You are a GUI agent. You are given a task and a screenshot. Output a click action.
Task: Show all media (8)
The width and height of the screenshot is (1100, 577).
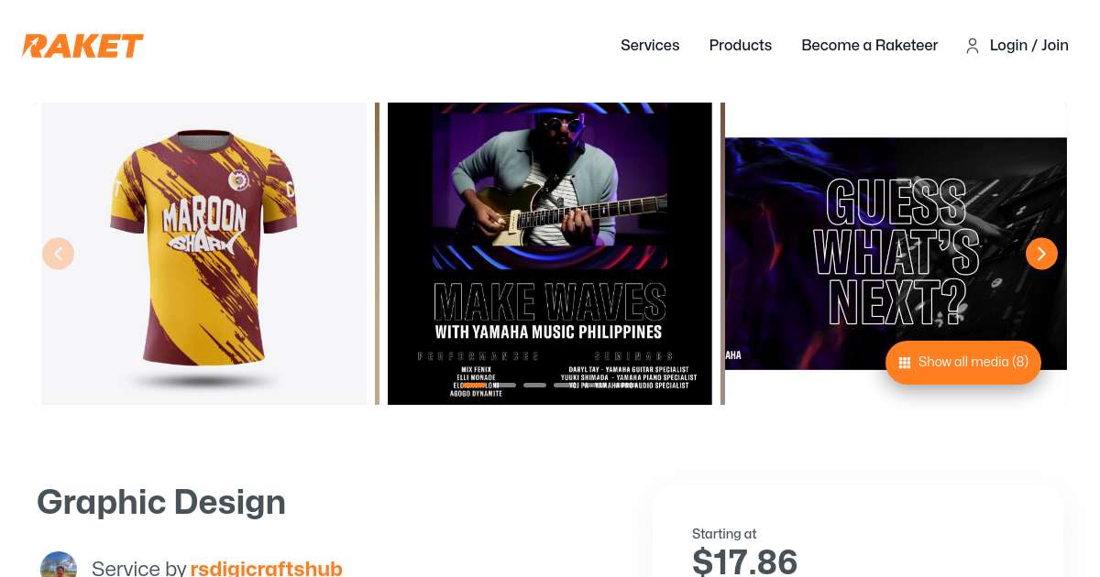(x=963, y=363)
